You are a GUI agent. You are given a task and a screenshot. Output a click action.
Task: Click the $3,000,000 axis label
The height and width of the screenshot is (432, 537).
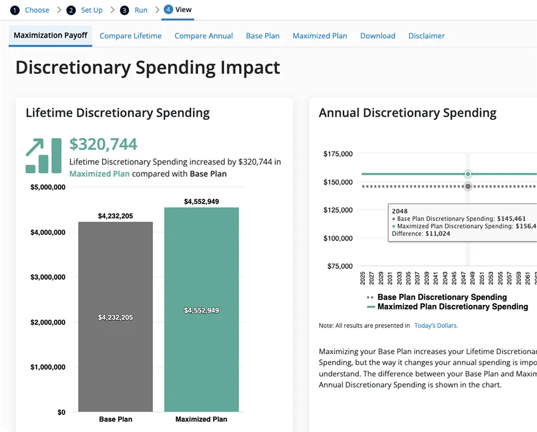(48, 277)
